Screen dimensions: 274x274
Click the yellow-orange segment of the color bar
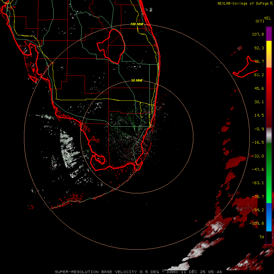coord(269,54)
